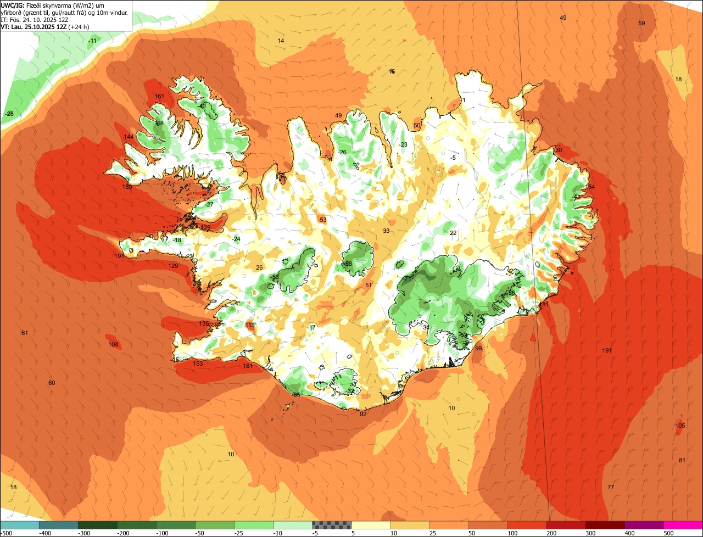
Task: Click the value '14' on the map
Action: [281, 41]
